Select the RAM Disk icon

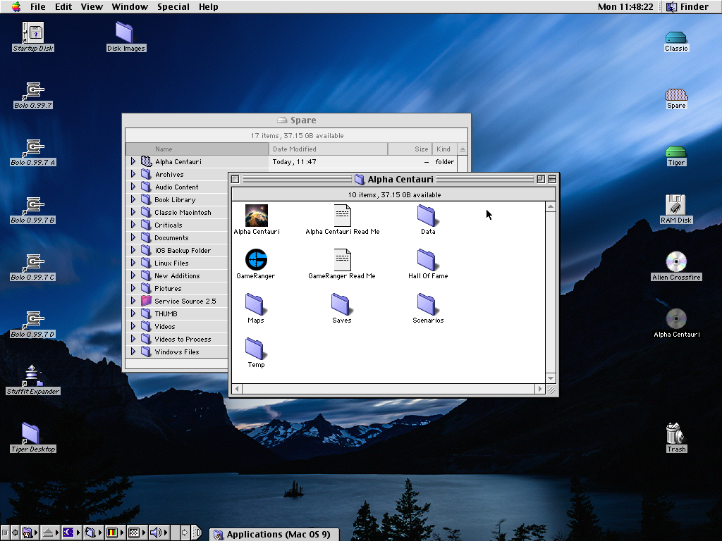[x=675, y=205]
